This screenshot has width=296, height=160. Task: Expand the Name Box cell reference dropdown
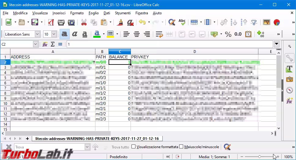(35, 44)
